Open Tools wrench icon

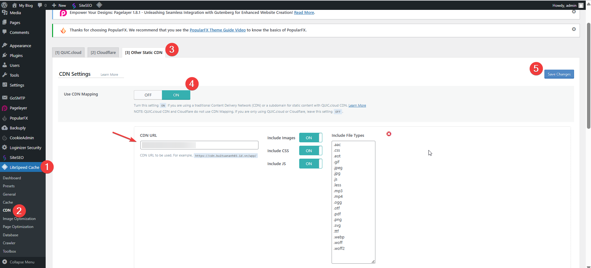(x=5, y=75)
